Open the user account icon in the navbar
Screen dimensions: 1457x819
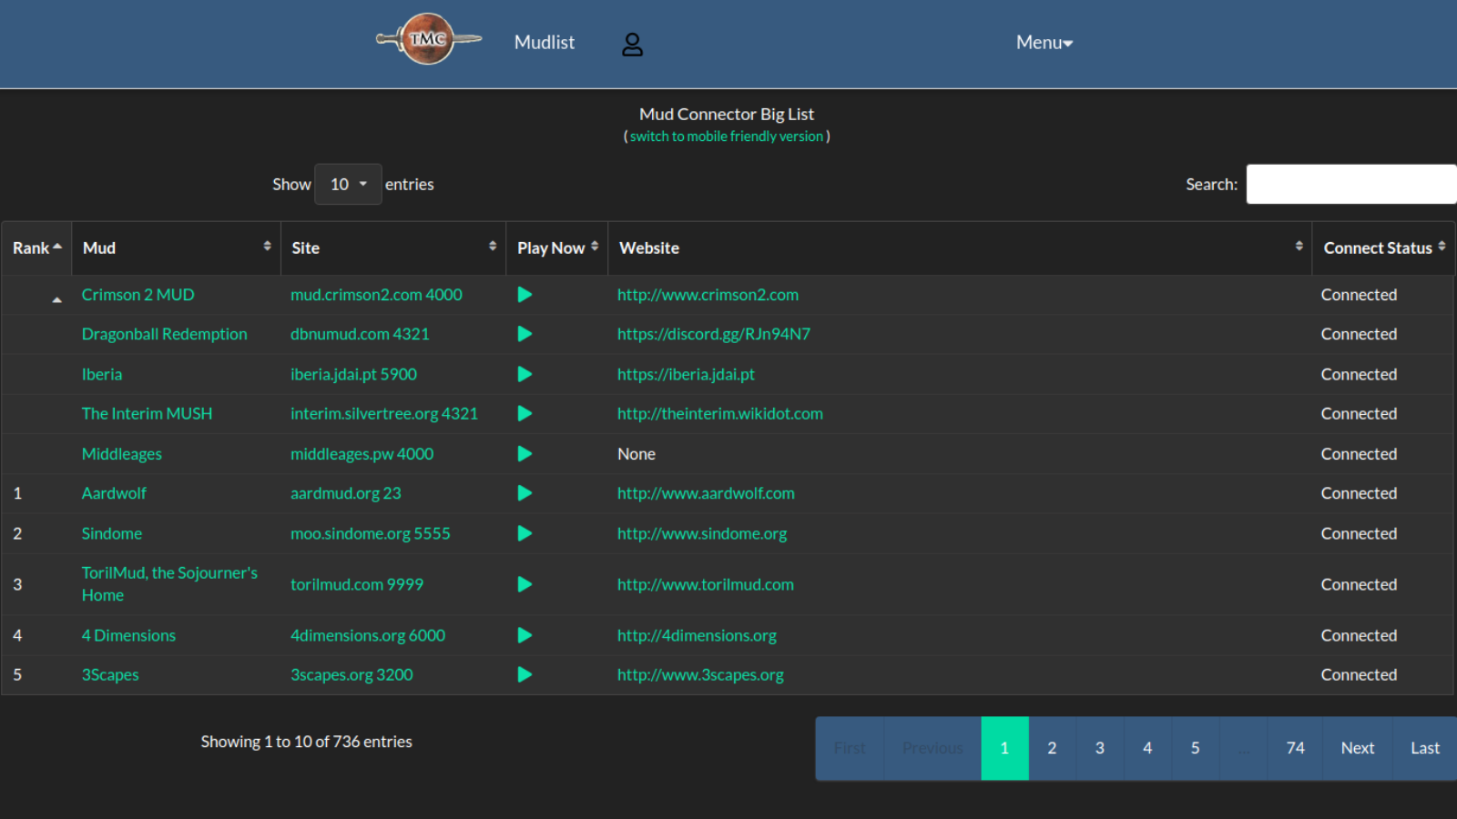click(632, 43)
